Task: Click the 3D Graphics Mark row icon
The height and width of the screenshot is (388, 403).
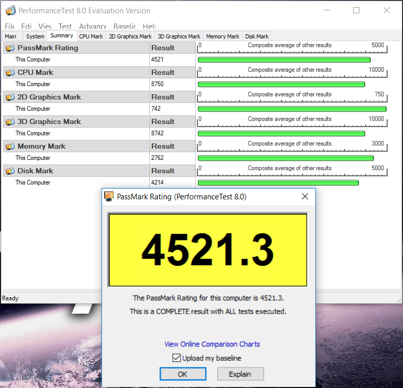Action: coord(10,122)
